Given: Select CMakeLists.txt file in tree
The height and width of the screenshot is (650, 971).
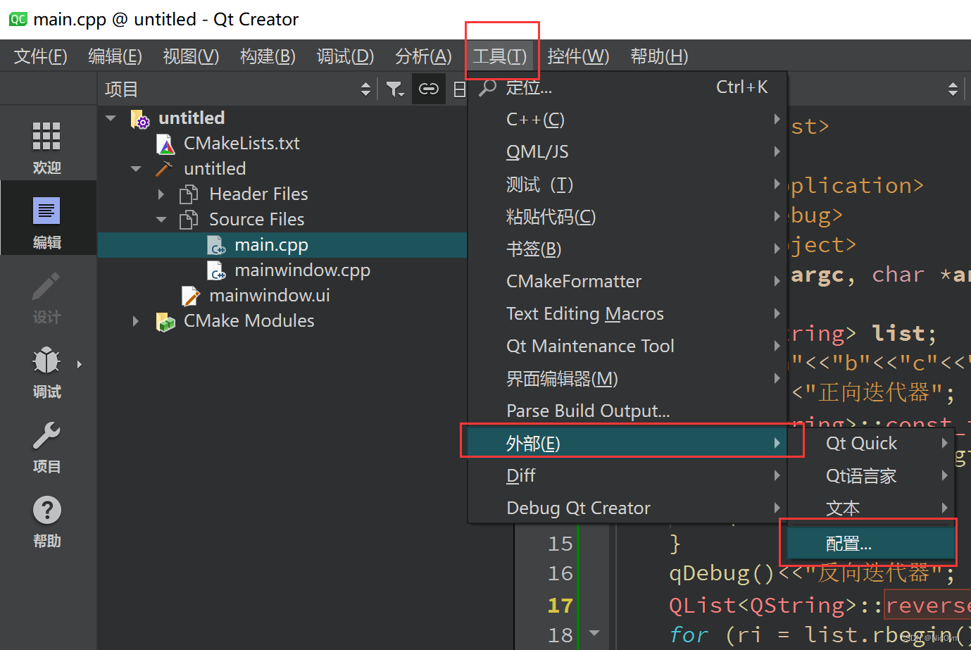Looking at the screenshot, I should pyautogui.click(x=241, y=144).
